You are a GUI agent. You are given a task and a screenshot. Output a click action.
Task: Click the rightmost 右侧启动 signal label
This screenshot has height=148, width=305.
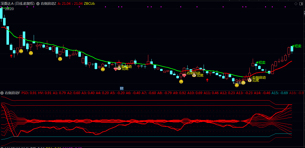click(x=259, y=78)
